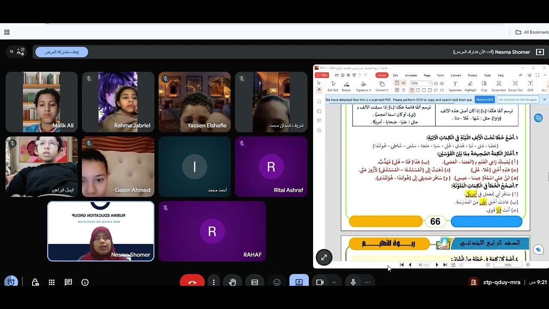This screenshot has height=309, width=549.
Task: Select Yassen Elshafie's video tile
Action: tap(195, 102)
